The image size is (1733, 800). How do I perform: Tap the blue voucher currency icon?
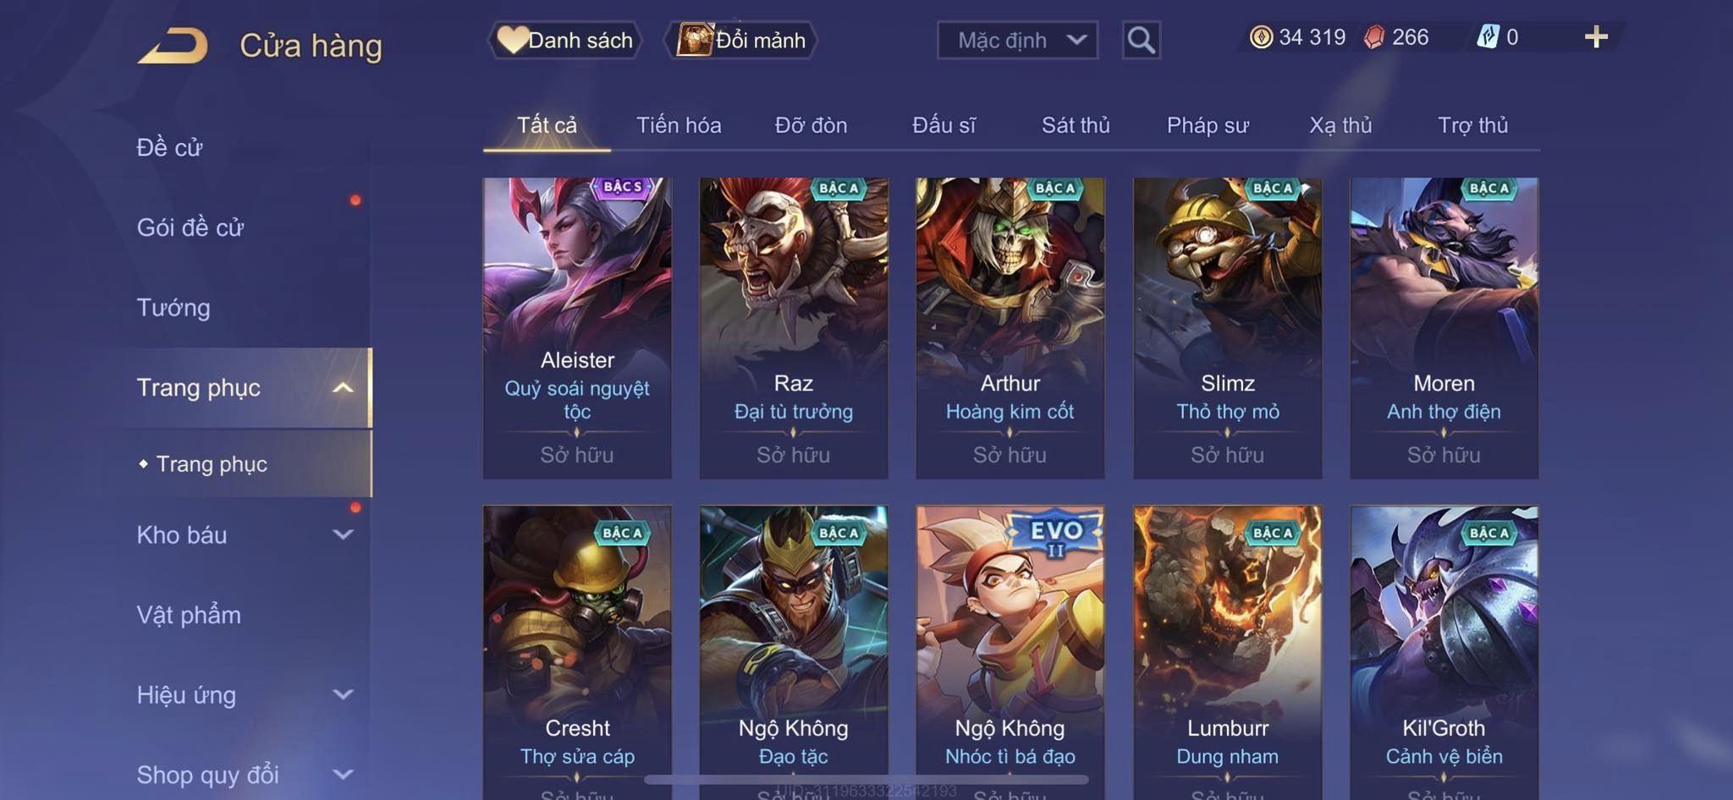coord(1488,37)
